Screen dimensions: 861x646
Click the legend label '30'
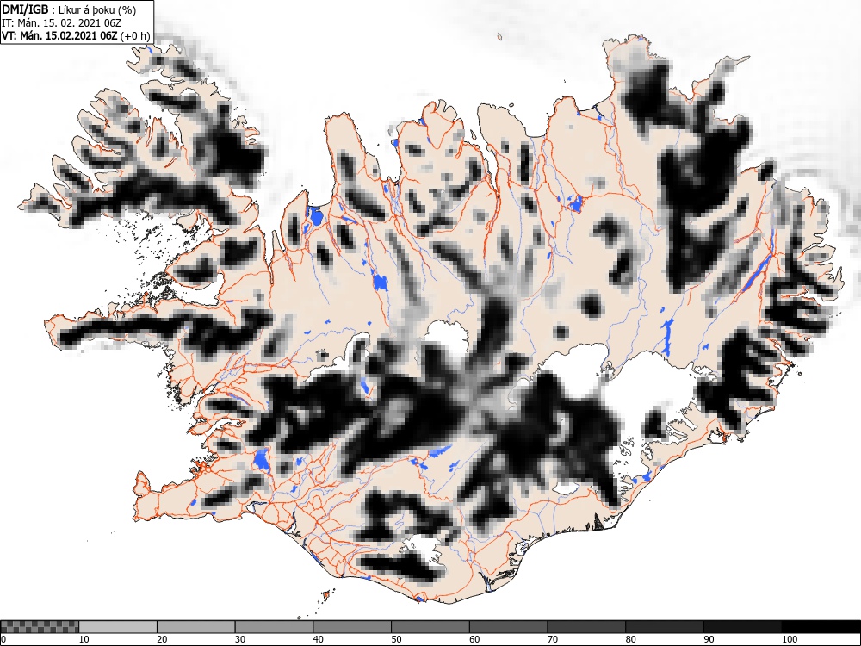pyautogui.click(x=240, y=639)
